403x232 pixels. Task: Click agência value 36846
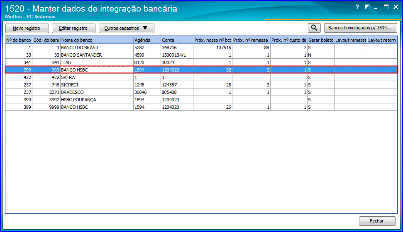(141, 92)
